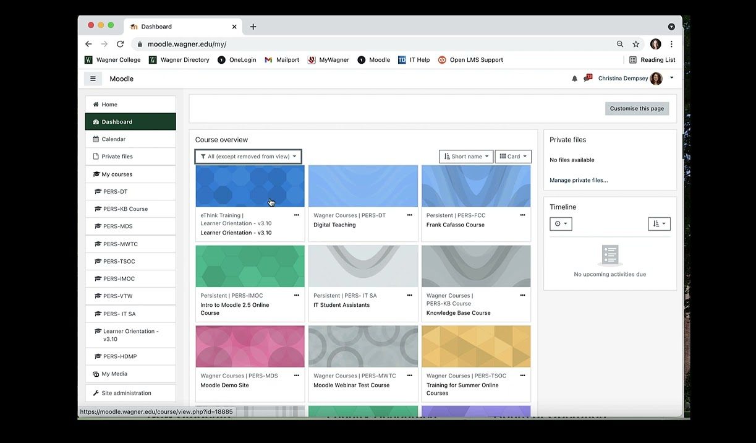Open the Wagner College bookmark
The height and width of the screenshot is (443, 756).
113,60
